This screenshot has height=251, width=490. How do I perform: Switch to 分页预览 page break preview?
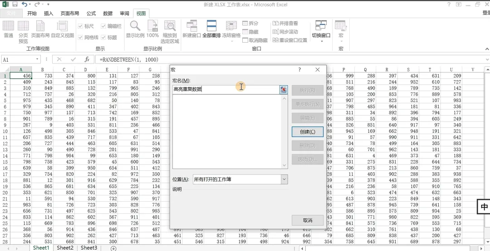[x=23, y=32]
